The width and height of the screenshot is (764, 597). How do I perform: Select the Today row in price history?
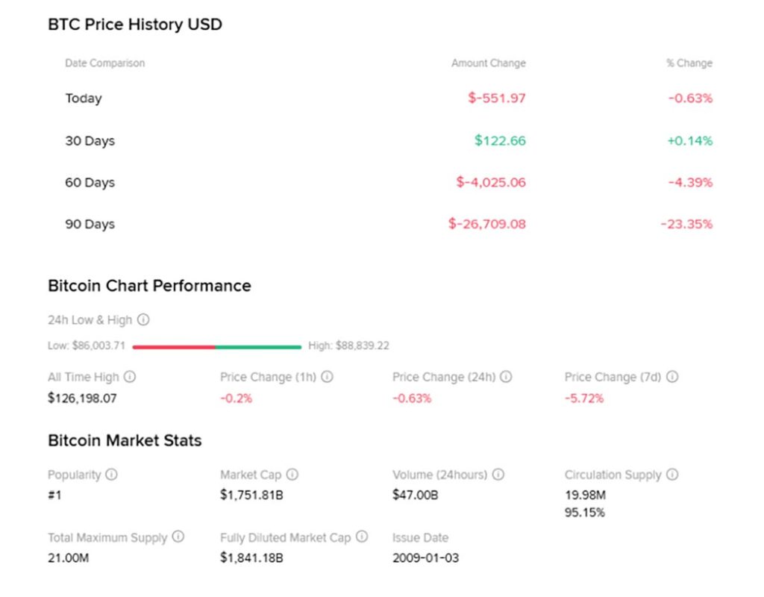84,99
